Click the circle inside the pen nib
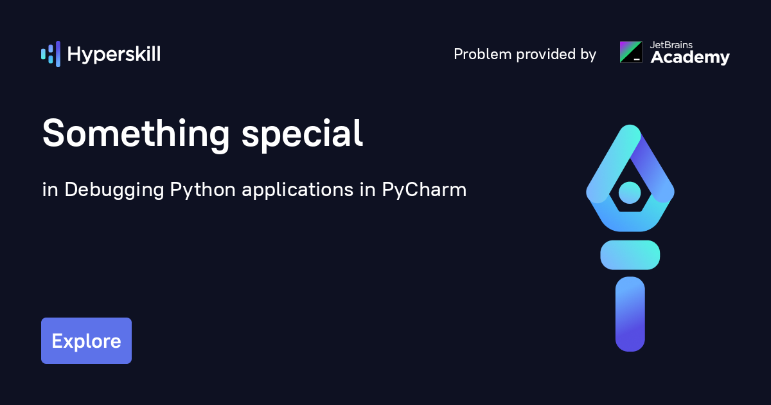This screenshot has height=405, width=771. 630,192
